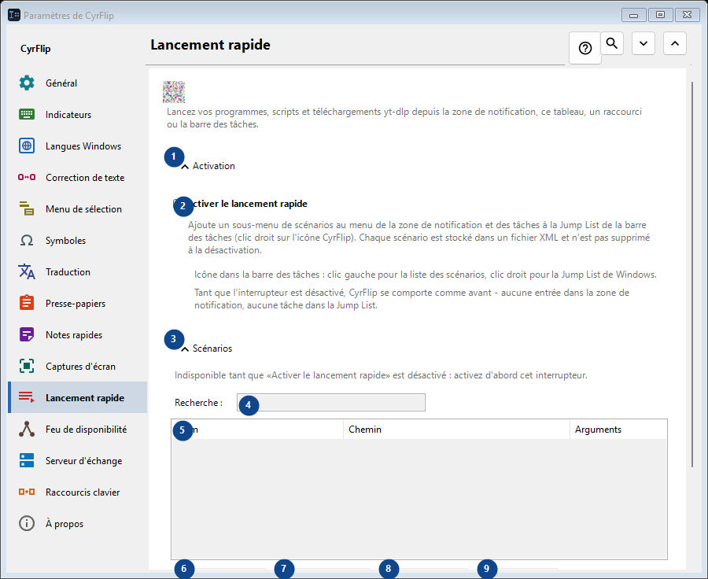708x579 pixels.
Task: Minimize the Paramètres de CyrFlip window
Action: pos(633,15)
